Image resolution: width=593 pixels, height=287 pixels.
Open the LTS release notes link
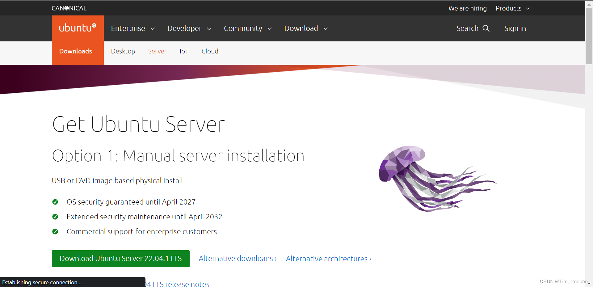tap(178, 284)
